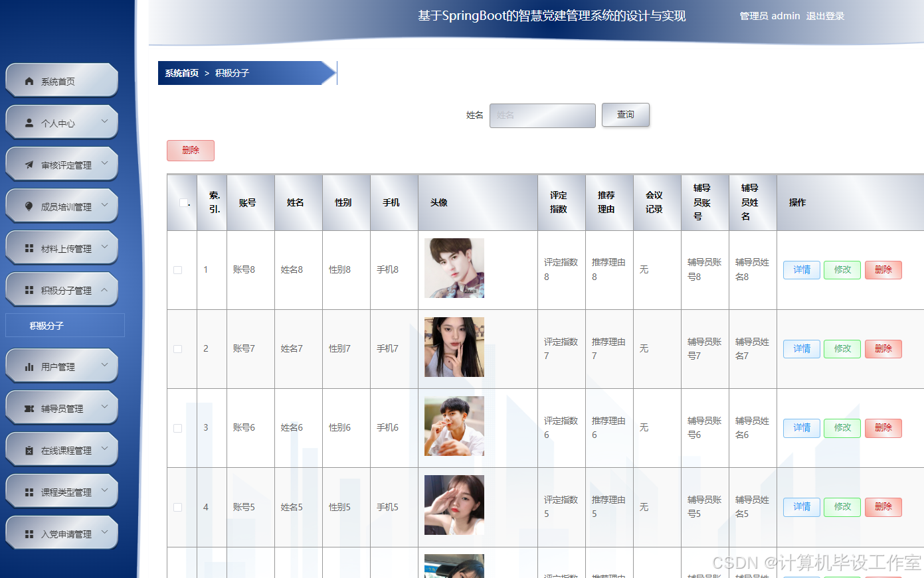
Task: Check the row checkbox for 账号8
Action: pos(177,270)
